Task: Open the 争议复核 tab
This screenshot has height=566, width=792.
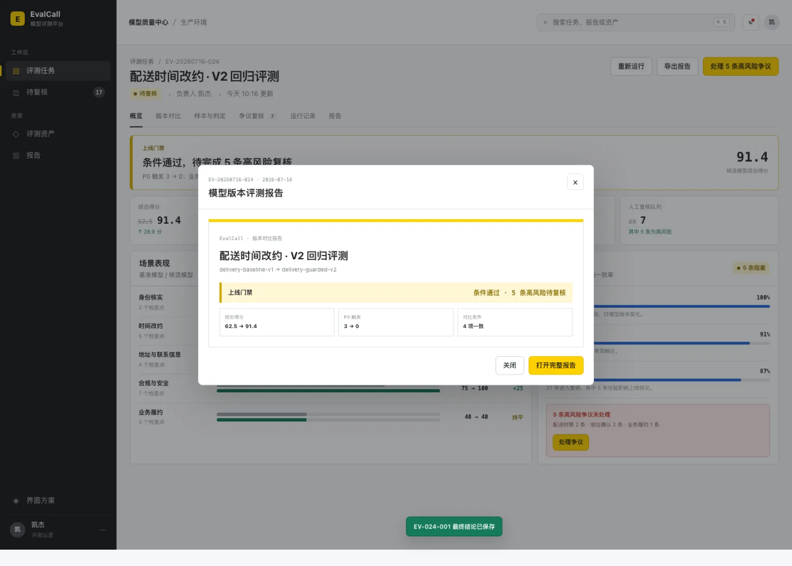Action: click(x=257, y=116)
